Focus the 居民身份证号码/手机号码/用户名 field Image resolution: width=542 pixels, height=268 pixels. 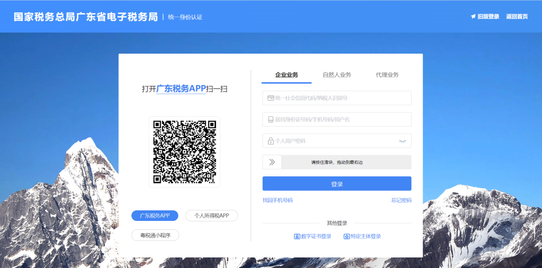click(x=337, y=119)
